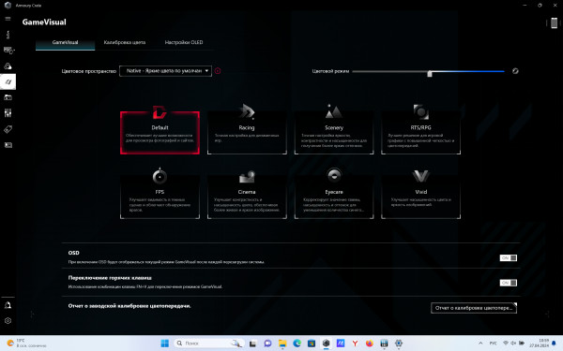Viewport: 563px width, 351px height.
Task: Select the Racing mode card
Action: click(247, 133)
